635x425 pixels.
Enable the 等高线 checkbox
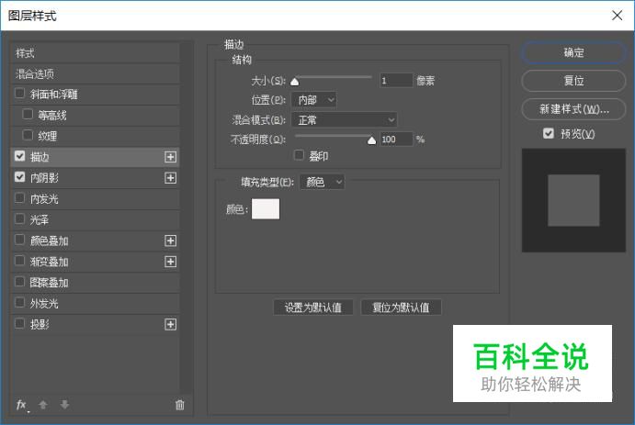[28, 115]
